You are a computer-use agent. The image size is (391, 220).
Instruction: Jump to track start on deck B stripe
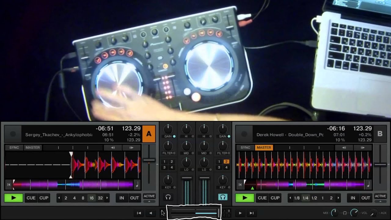[x=240, y=184]
